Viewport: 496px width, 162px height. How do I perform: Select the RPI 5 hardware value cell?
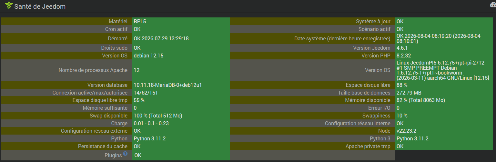click(x=181, y=21)
